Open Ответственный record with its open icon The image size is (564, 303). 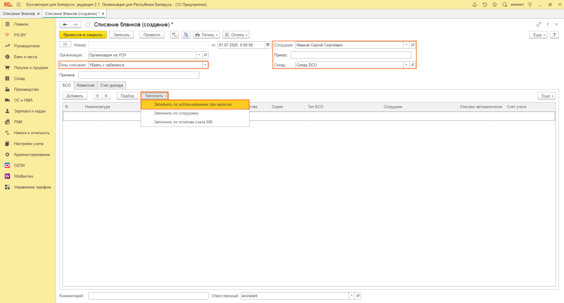click(x=358, y=296)
